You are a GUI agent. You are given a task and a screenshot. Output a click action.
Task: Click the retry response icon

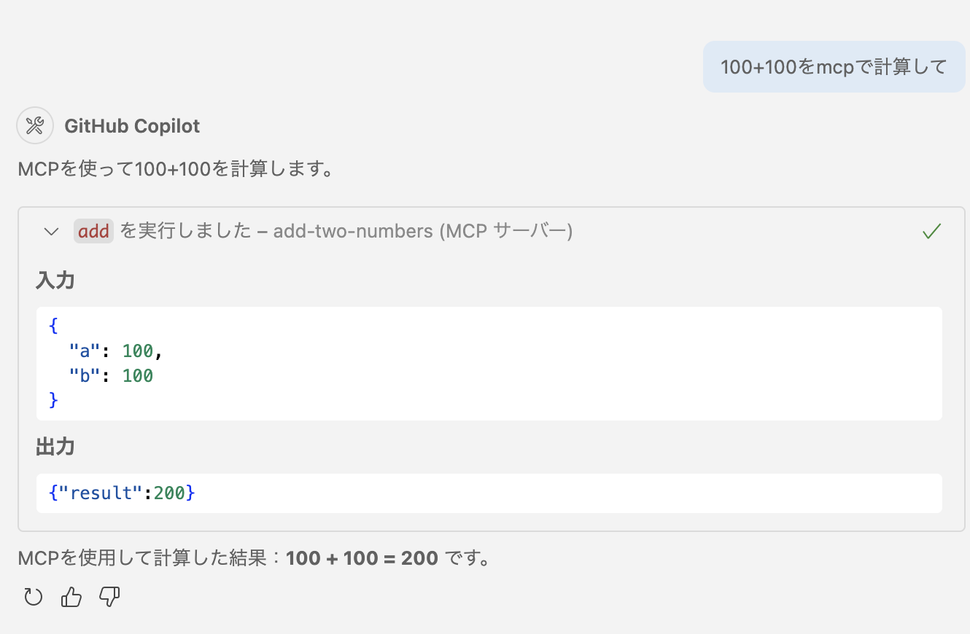click(34, 598)
